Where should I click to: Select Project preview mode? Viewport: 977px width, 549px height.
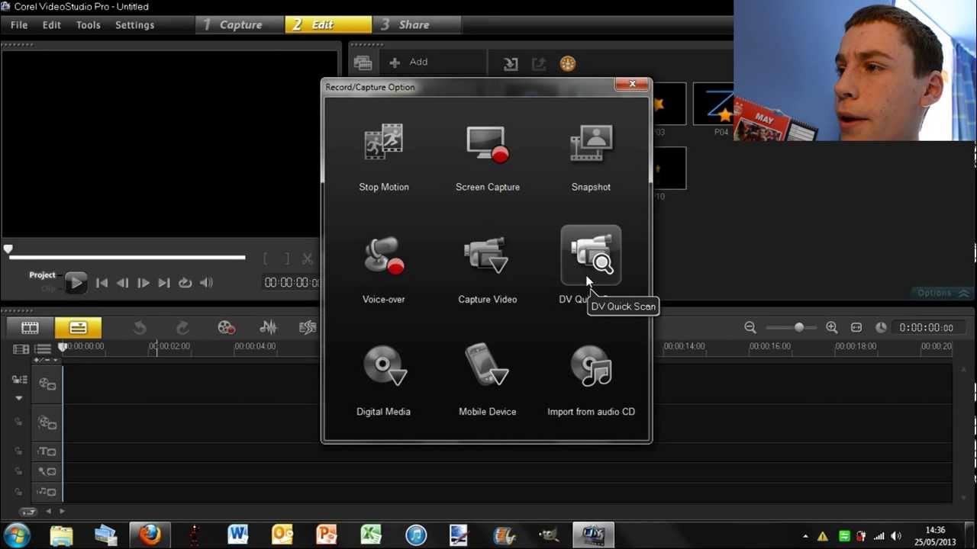click(x=42, y=275)
